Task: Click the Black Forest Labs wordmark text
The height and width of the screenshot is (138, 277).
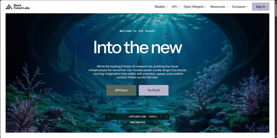Action: pyautogui.click(x=22, y=7)
